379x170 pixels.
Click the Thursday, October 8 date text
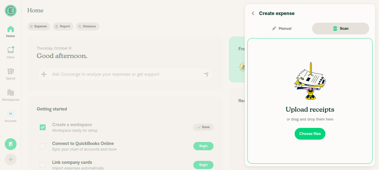54,48
